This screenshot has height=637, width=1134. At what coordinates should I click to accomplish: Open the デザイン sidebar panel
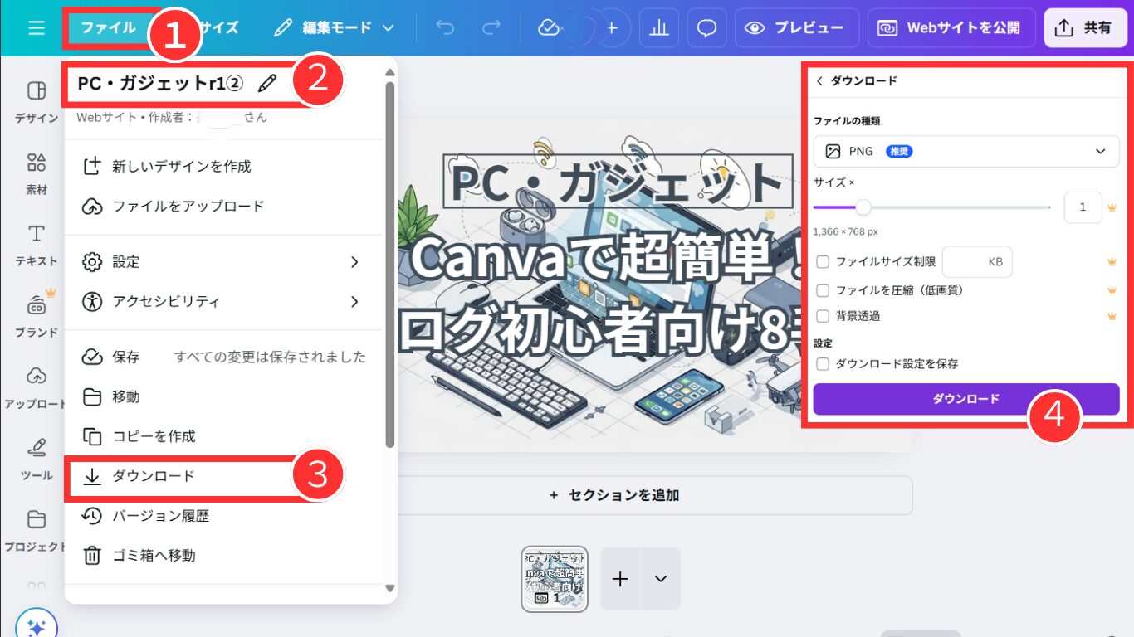coord(36,102)
